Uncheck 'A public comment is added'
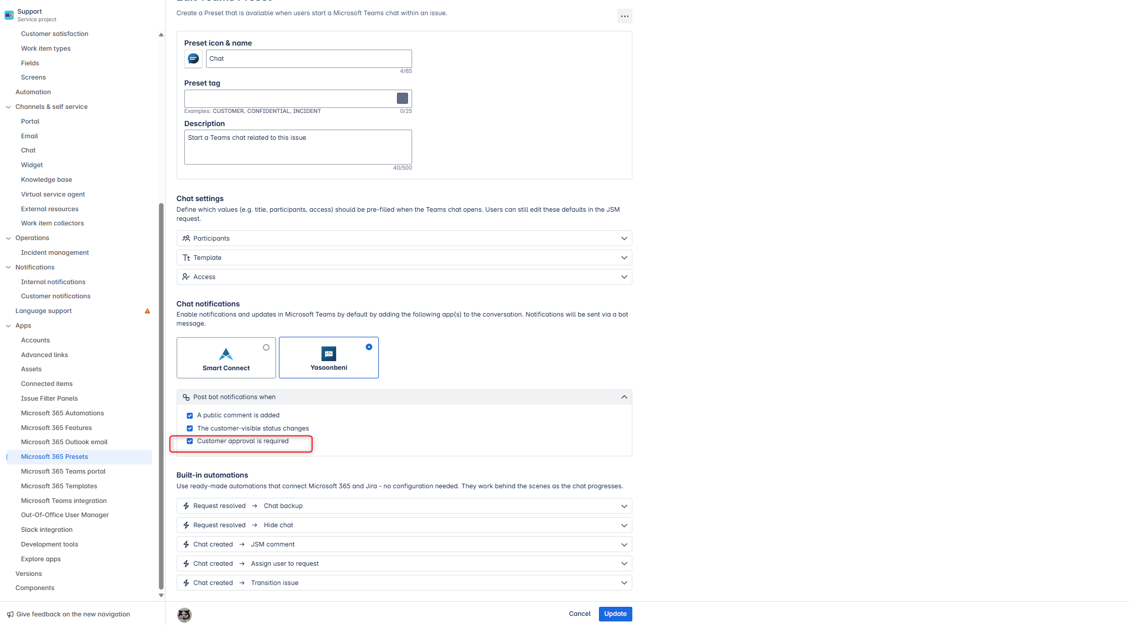Screen dimensions: 1129x625 point(190,415)
